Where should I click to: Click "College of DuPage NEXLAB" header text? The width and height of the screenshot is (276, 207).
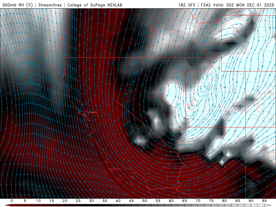click(95, 5)
